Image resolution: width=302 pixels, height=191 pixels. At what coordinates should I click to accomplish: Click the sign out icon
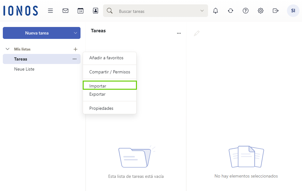(x=276, y=11)
